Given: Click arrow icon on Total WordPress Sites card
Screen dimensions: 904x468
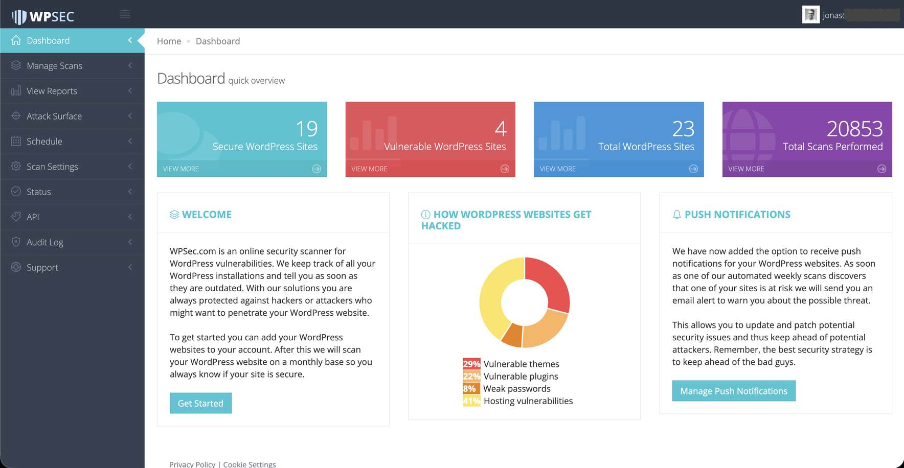Looking at the screenshot, I should coord(693,169).
